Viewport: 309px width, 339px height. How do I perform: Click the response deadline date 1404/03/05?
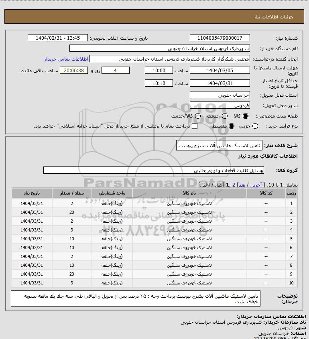220,70
